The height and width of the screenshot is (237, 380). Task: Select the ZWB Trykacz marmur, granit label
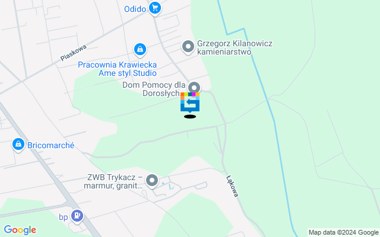pos(113,181)
